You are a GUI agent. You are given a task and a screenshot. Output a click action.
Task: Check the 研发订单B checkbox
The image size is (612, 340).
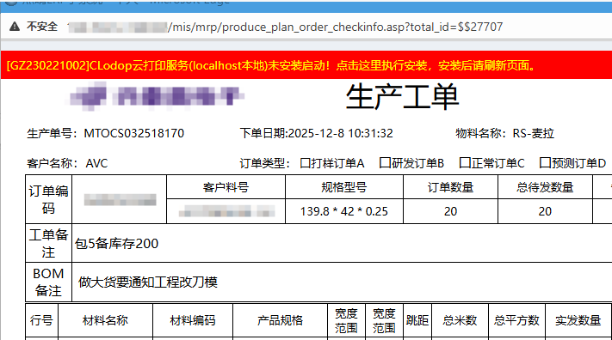[x=385, y=163]
